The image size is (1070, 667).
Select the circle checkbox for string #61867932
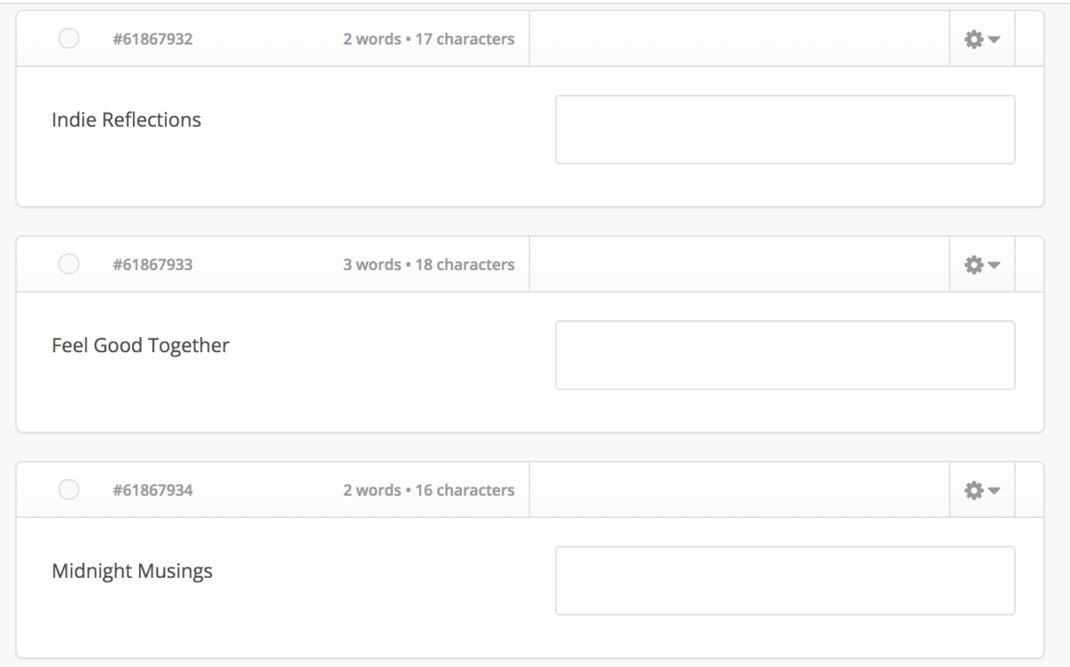tap(69, 38)
